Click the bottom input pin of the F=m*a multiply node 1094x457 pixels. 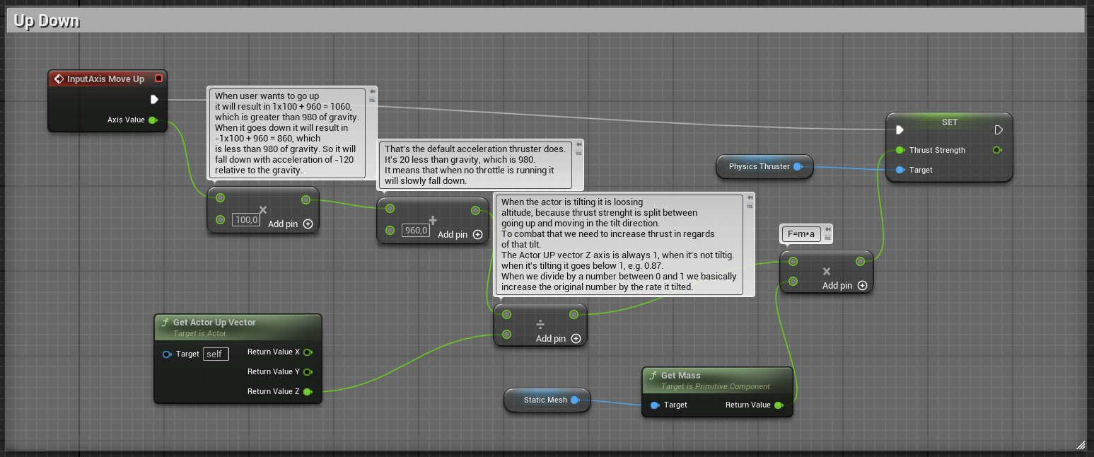point(793,281)
